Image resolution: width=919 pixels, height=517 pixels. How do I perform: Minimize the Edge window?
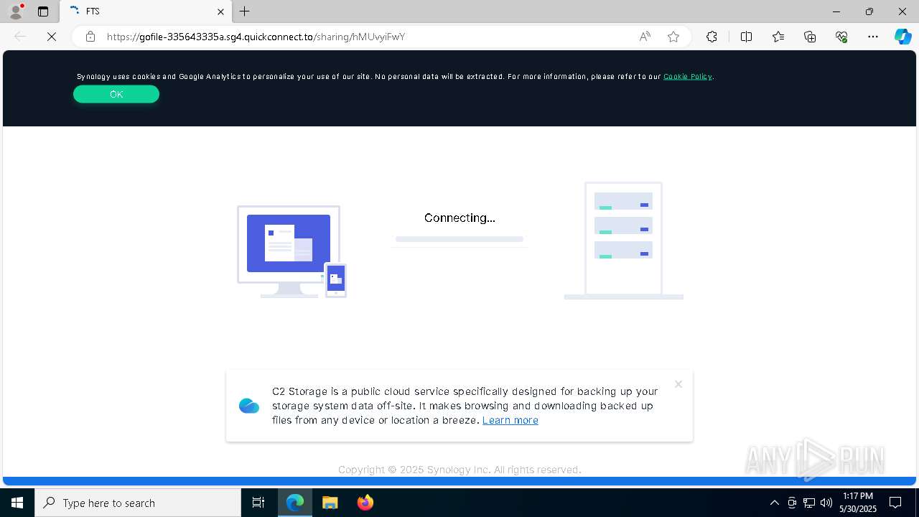(836, 11)
